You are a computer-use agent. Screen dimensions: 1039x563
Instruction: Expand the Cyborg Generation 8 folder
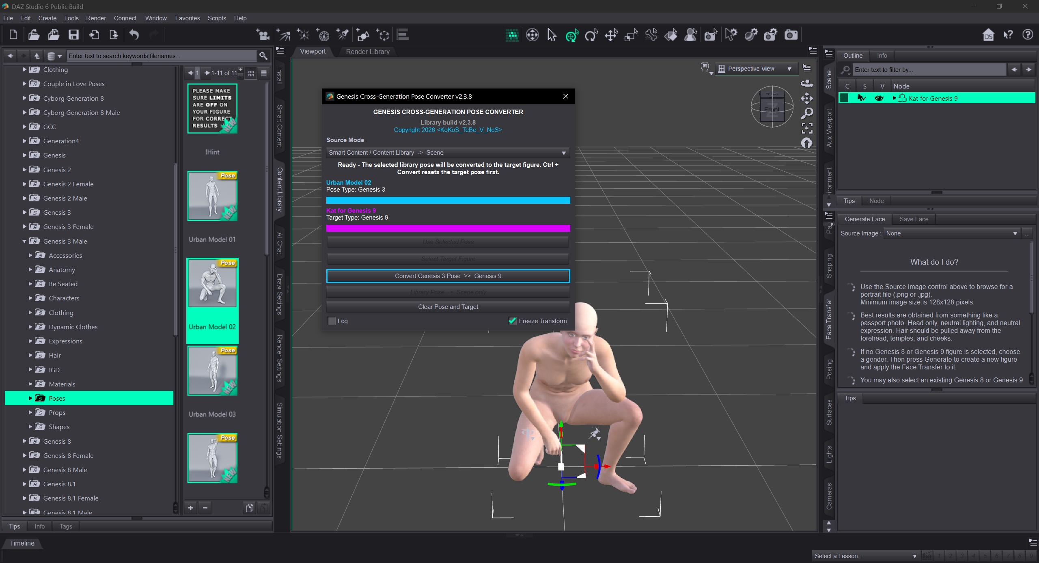[x=24, y=98]
